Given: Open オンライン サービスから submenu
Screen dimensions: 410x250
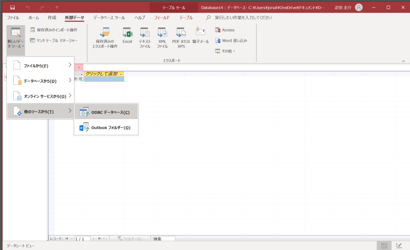Looking at the screenshot, I should (x=40, y=96).
